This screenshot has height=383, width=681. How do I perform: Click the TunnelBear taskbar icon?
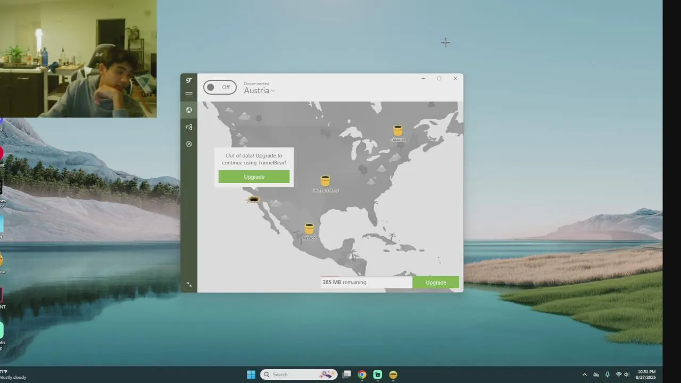393,374
